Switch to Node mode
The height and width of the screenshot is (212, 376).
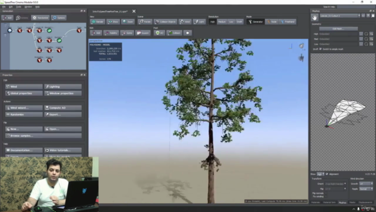272,22
